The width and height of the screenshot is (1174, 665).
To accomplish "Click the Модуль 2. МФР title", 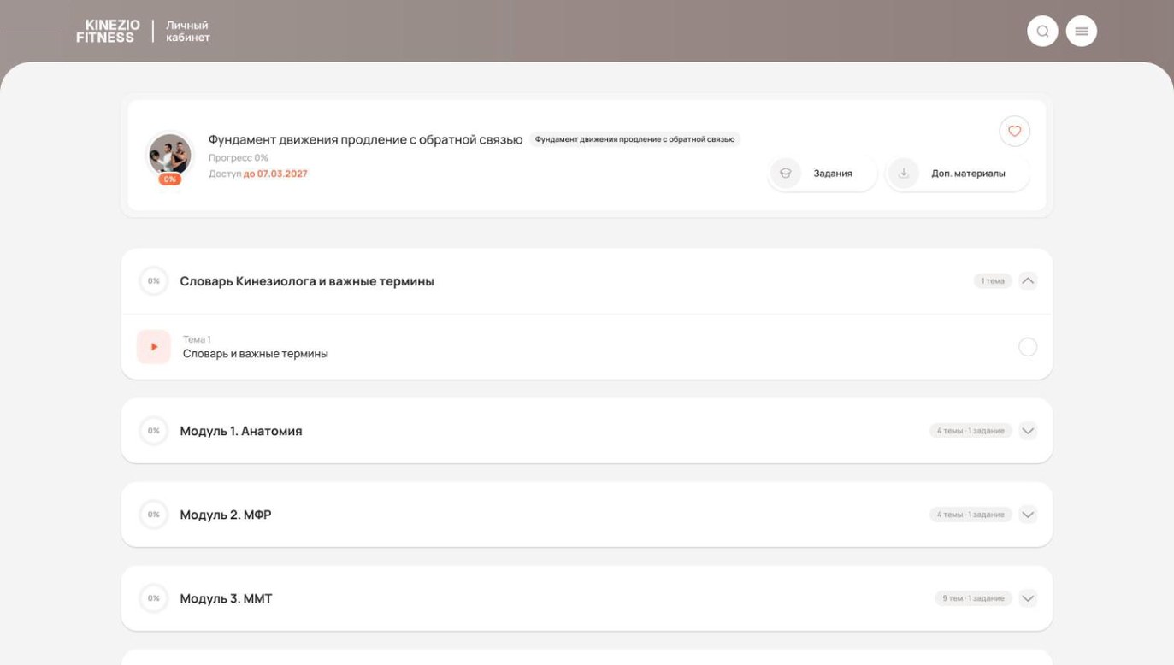I will click(x=226, y=515).
